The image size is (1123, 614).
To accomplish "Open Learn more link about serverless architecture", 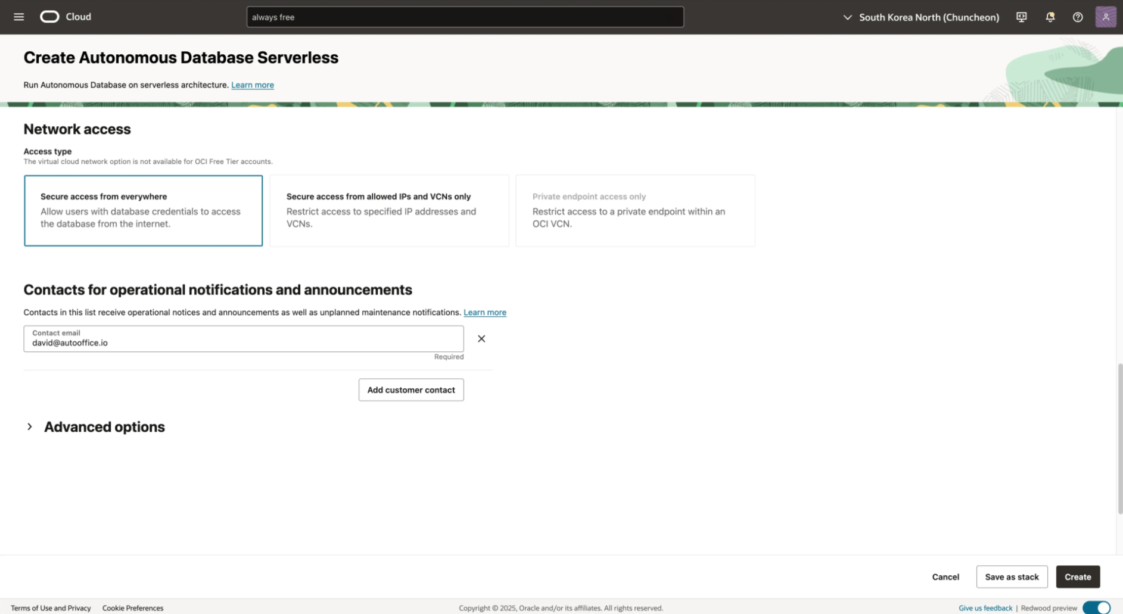I will coord(253,85).
